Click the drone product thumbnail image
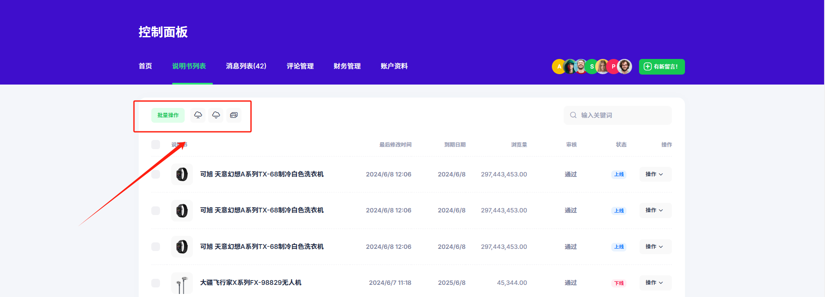The height and width of the screenshot is (297, 825). 182,283
